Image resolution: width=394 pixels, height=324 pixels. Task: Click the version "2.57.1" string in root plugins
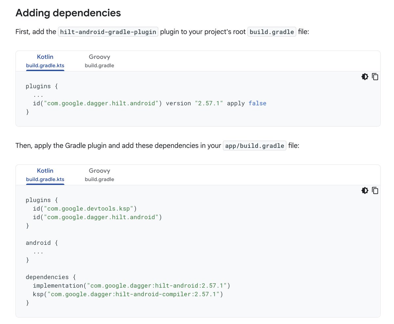[x=209, y=103]
